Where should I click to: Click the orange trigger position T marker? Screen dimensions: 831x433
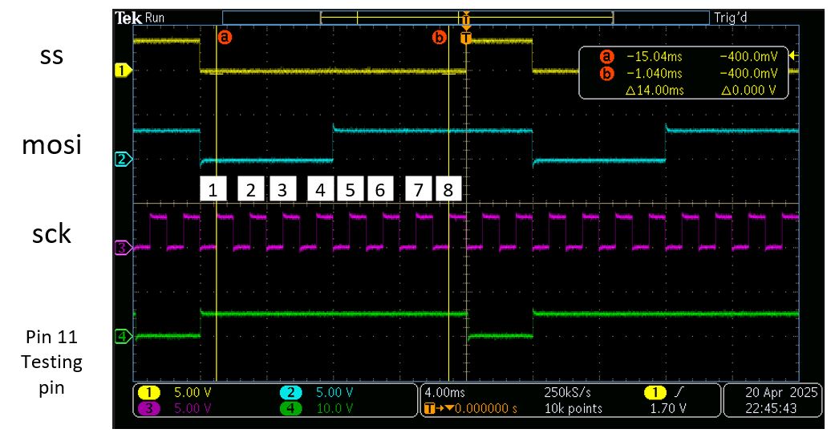466,37
